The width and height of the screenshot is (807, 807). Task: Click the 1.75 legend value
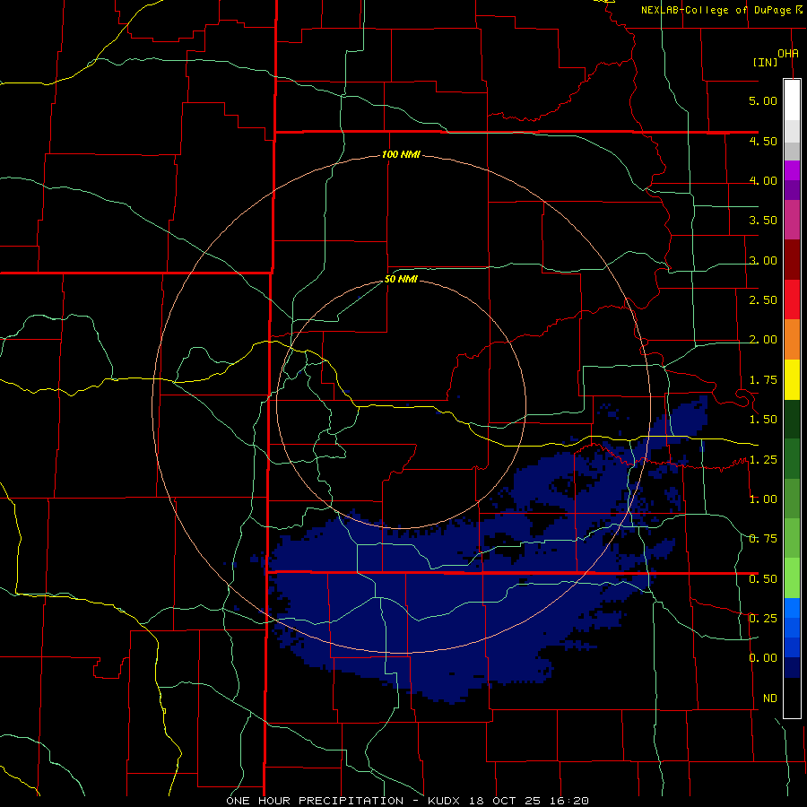[763, 380]
